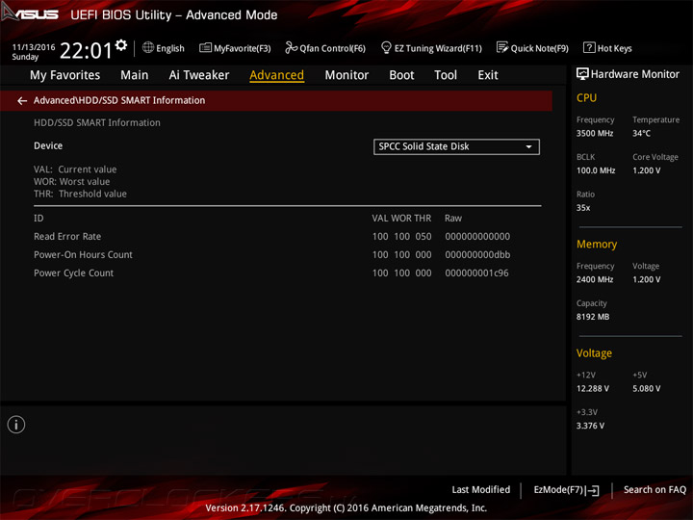The image size is (693, 520).
Task: Click the Read Error Rate row
Action: pos(287,237)
